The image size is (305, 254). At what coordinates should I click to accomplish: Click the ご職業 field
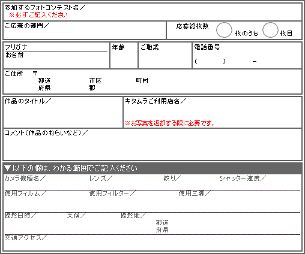pos(165,55)
